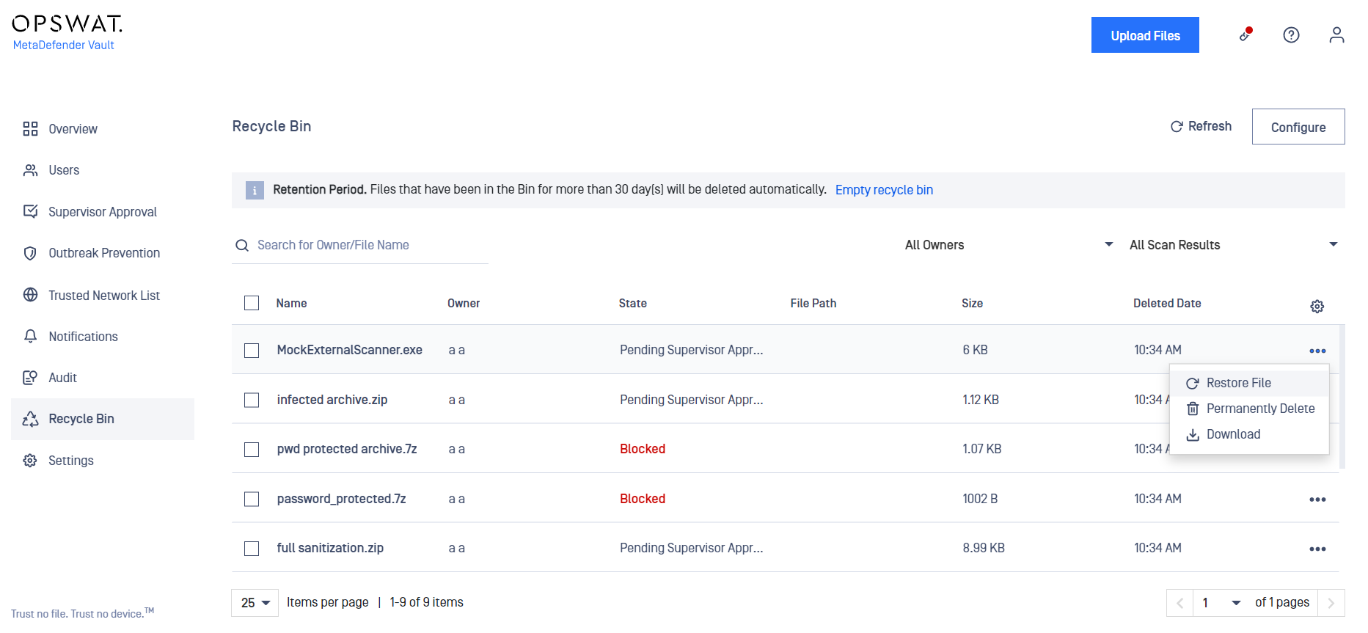The image size is (1368, 633).
Task: Click the Recycle Bin recycle icon
Action: click(x=30, y=419)
